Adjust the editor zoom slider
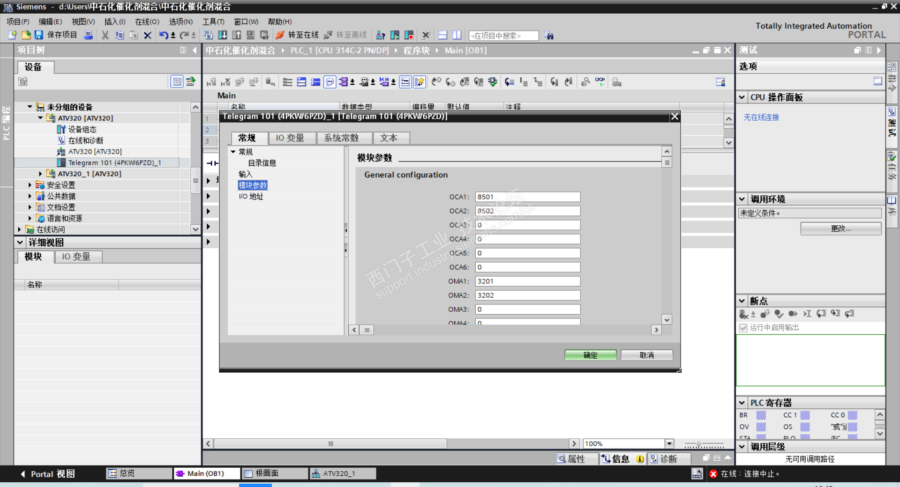Image resolution: width=900 pixels, height=487 pixels. (698, 443)
